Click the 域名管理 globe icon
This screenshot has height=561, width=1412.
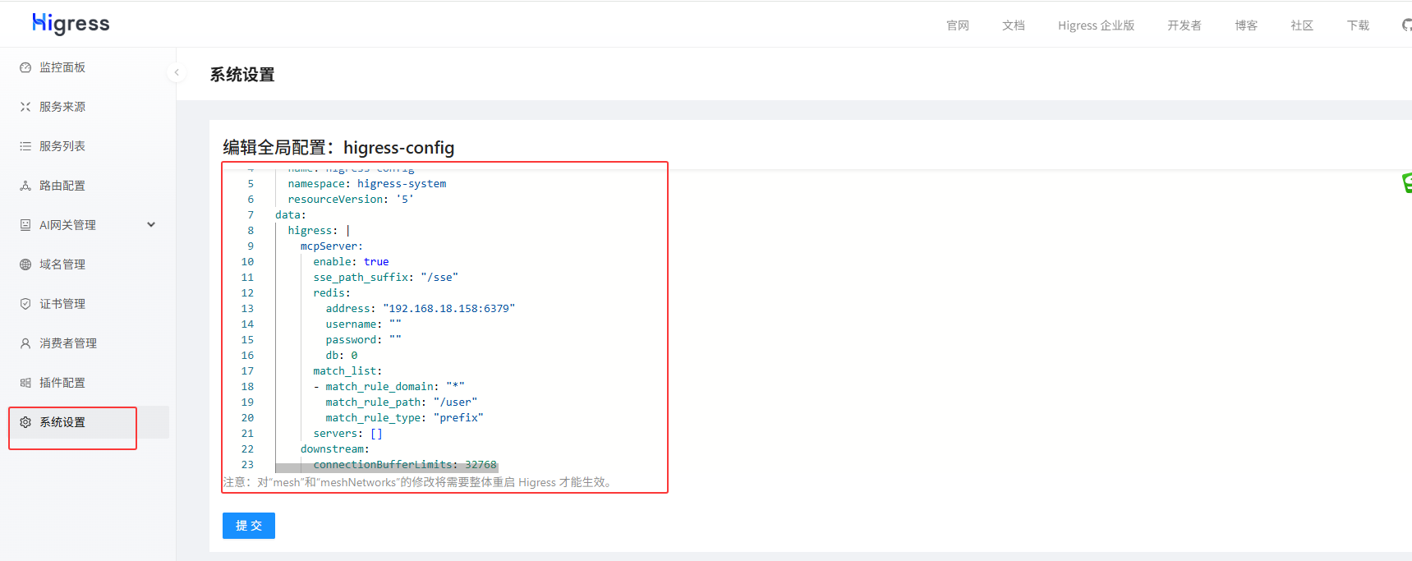click(25, 264)
